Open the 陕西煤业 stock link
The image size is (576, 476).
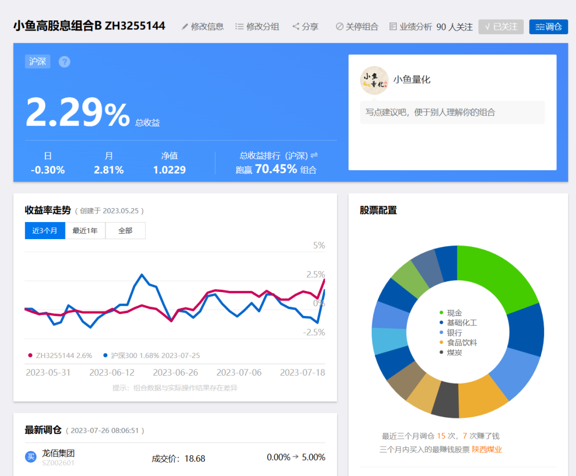pyautogui.click(x=487, y=449)
